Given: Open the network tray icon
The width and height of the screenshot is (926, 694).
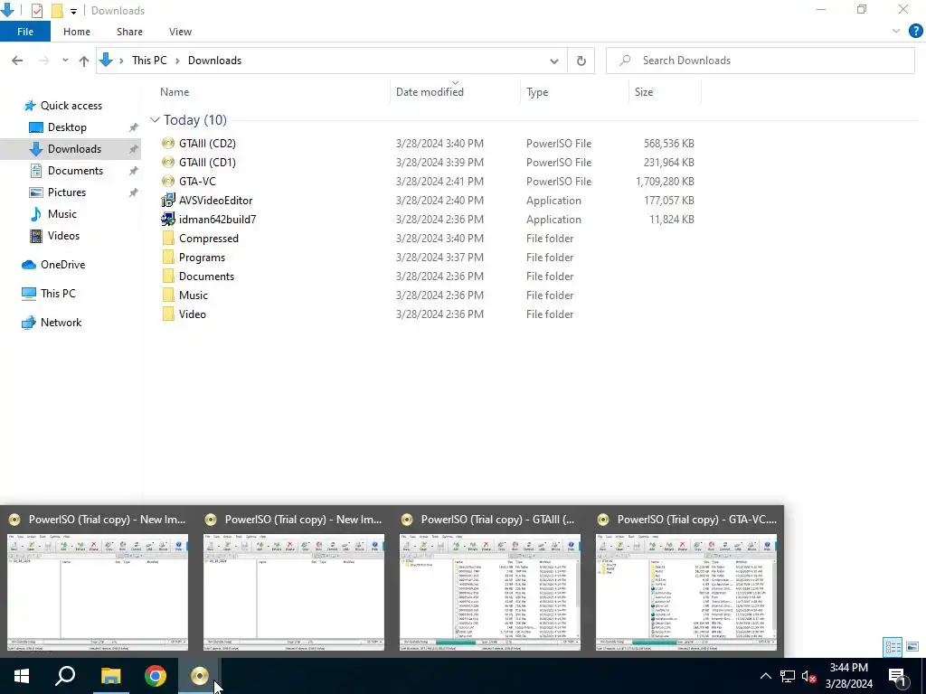Looking at the screenshot, I should pos(788,676).
